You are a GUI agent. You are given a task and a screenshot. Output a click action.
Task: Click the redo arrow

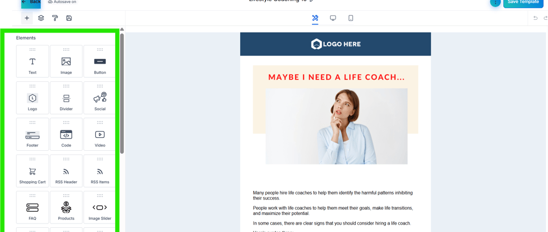[x=545, y=18]
